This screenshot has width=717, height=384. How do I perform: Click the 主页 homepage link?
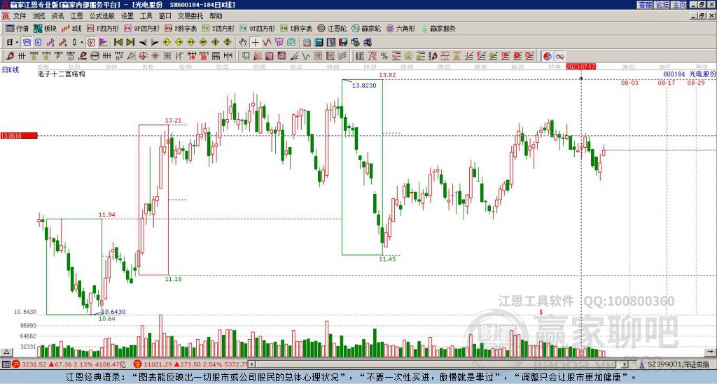point(679,5)
